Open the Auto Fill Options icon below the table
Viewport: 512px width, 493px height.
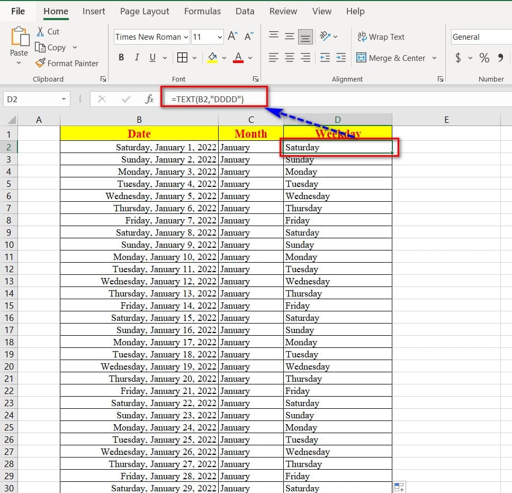pyautogui.click(x=399, y=487)
